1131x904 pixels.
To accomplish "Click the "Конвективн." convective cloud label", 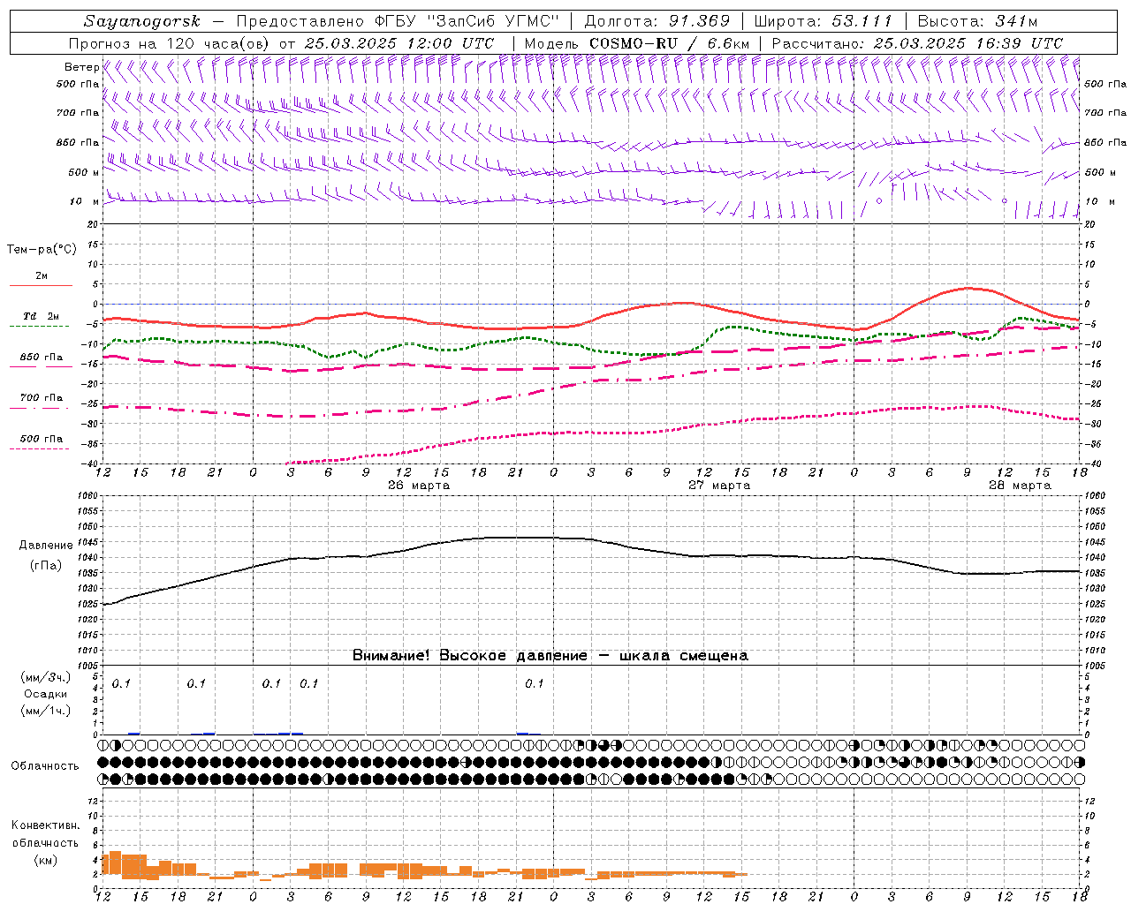I will pyautogui.click(x=45, y=825).
